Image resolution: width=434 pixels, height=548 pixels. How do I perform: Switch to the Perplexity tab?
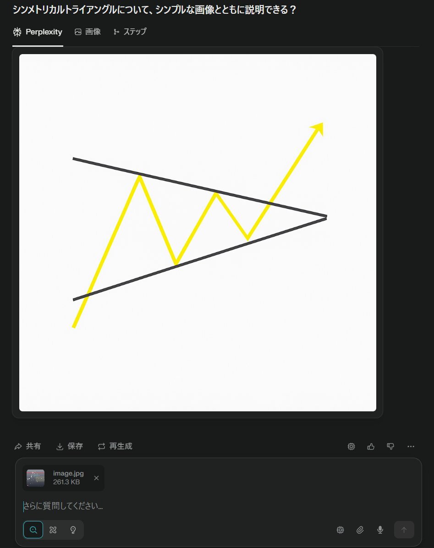pos(38,32)
